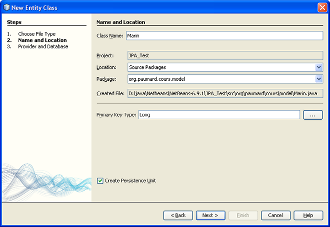This screenshot has width=330, height=227.
Task: Click the Primary Key Type field
Action: pos(219,115)
